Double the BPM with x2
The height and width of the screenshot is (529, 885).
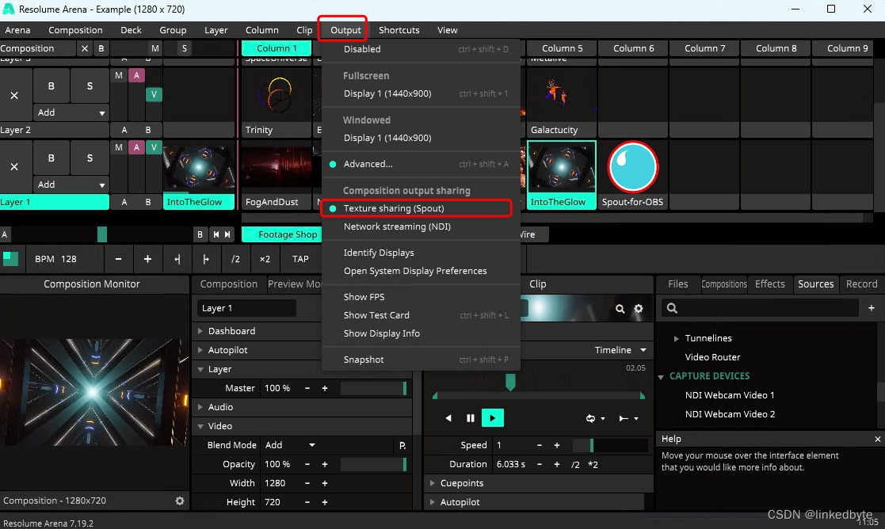pos(265,259)
